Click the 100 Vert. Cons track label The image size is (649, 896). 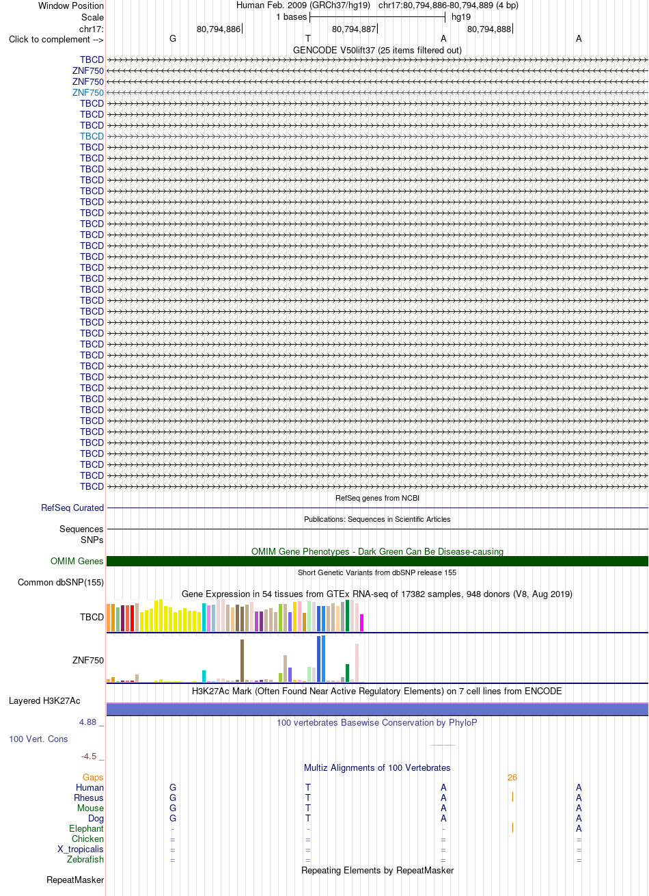coord(38,739)
